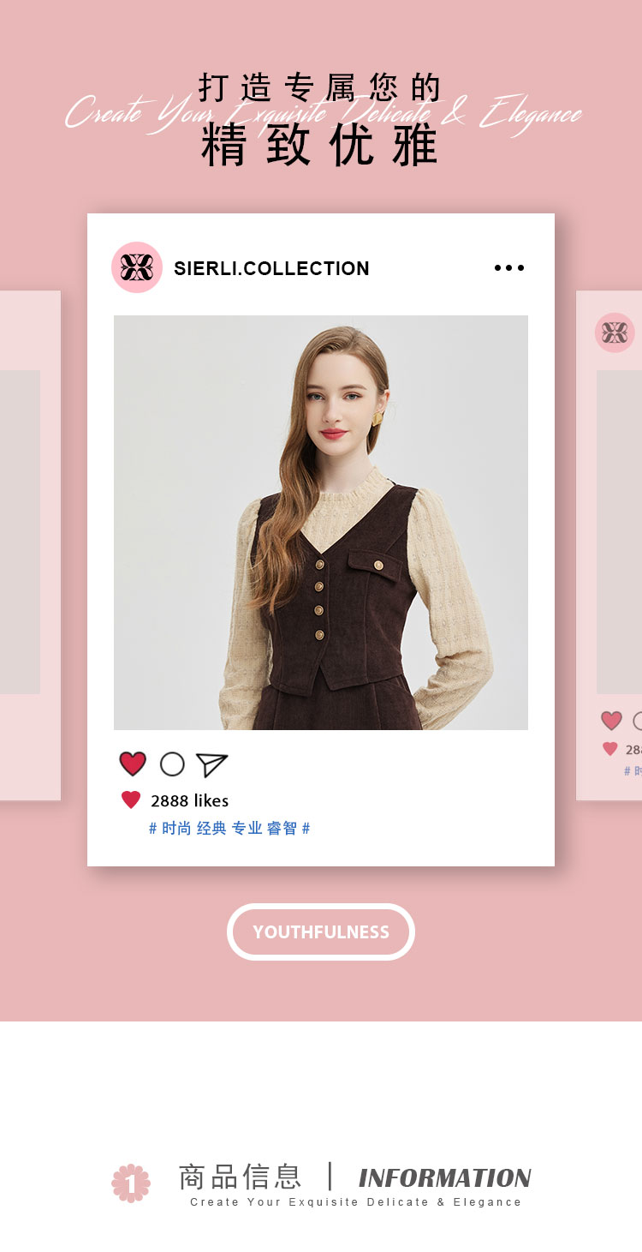Tap the heart icon on right-side card

611,721
